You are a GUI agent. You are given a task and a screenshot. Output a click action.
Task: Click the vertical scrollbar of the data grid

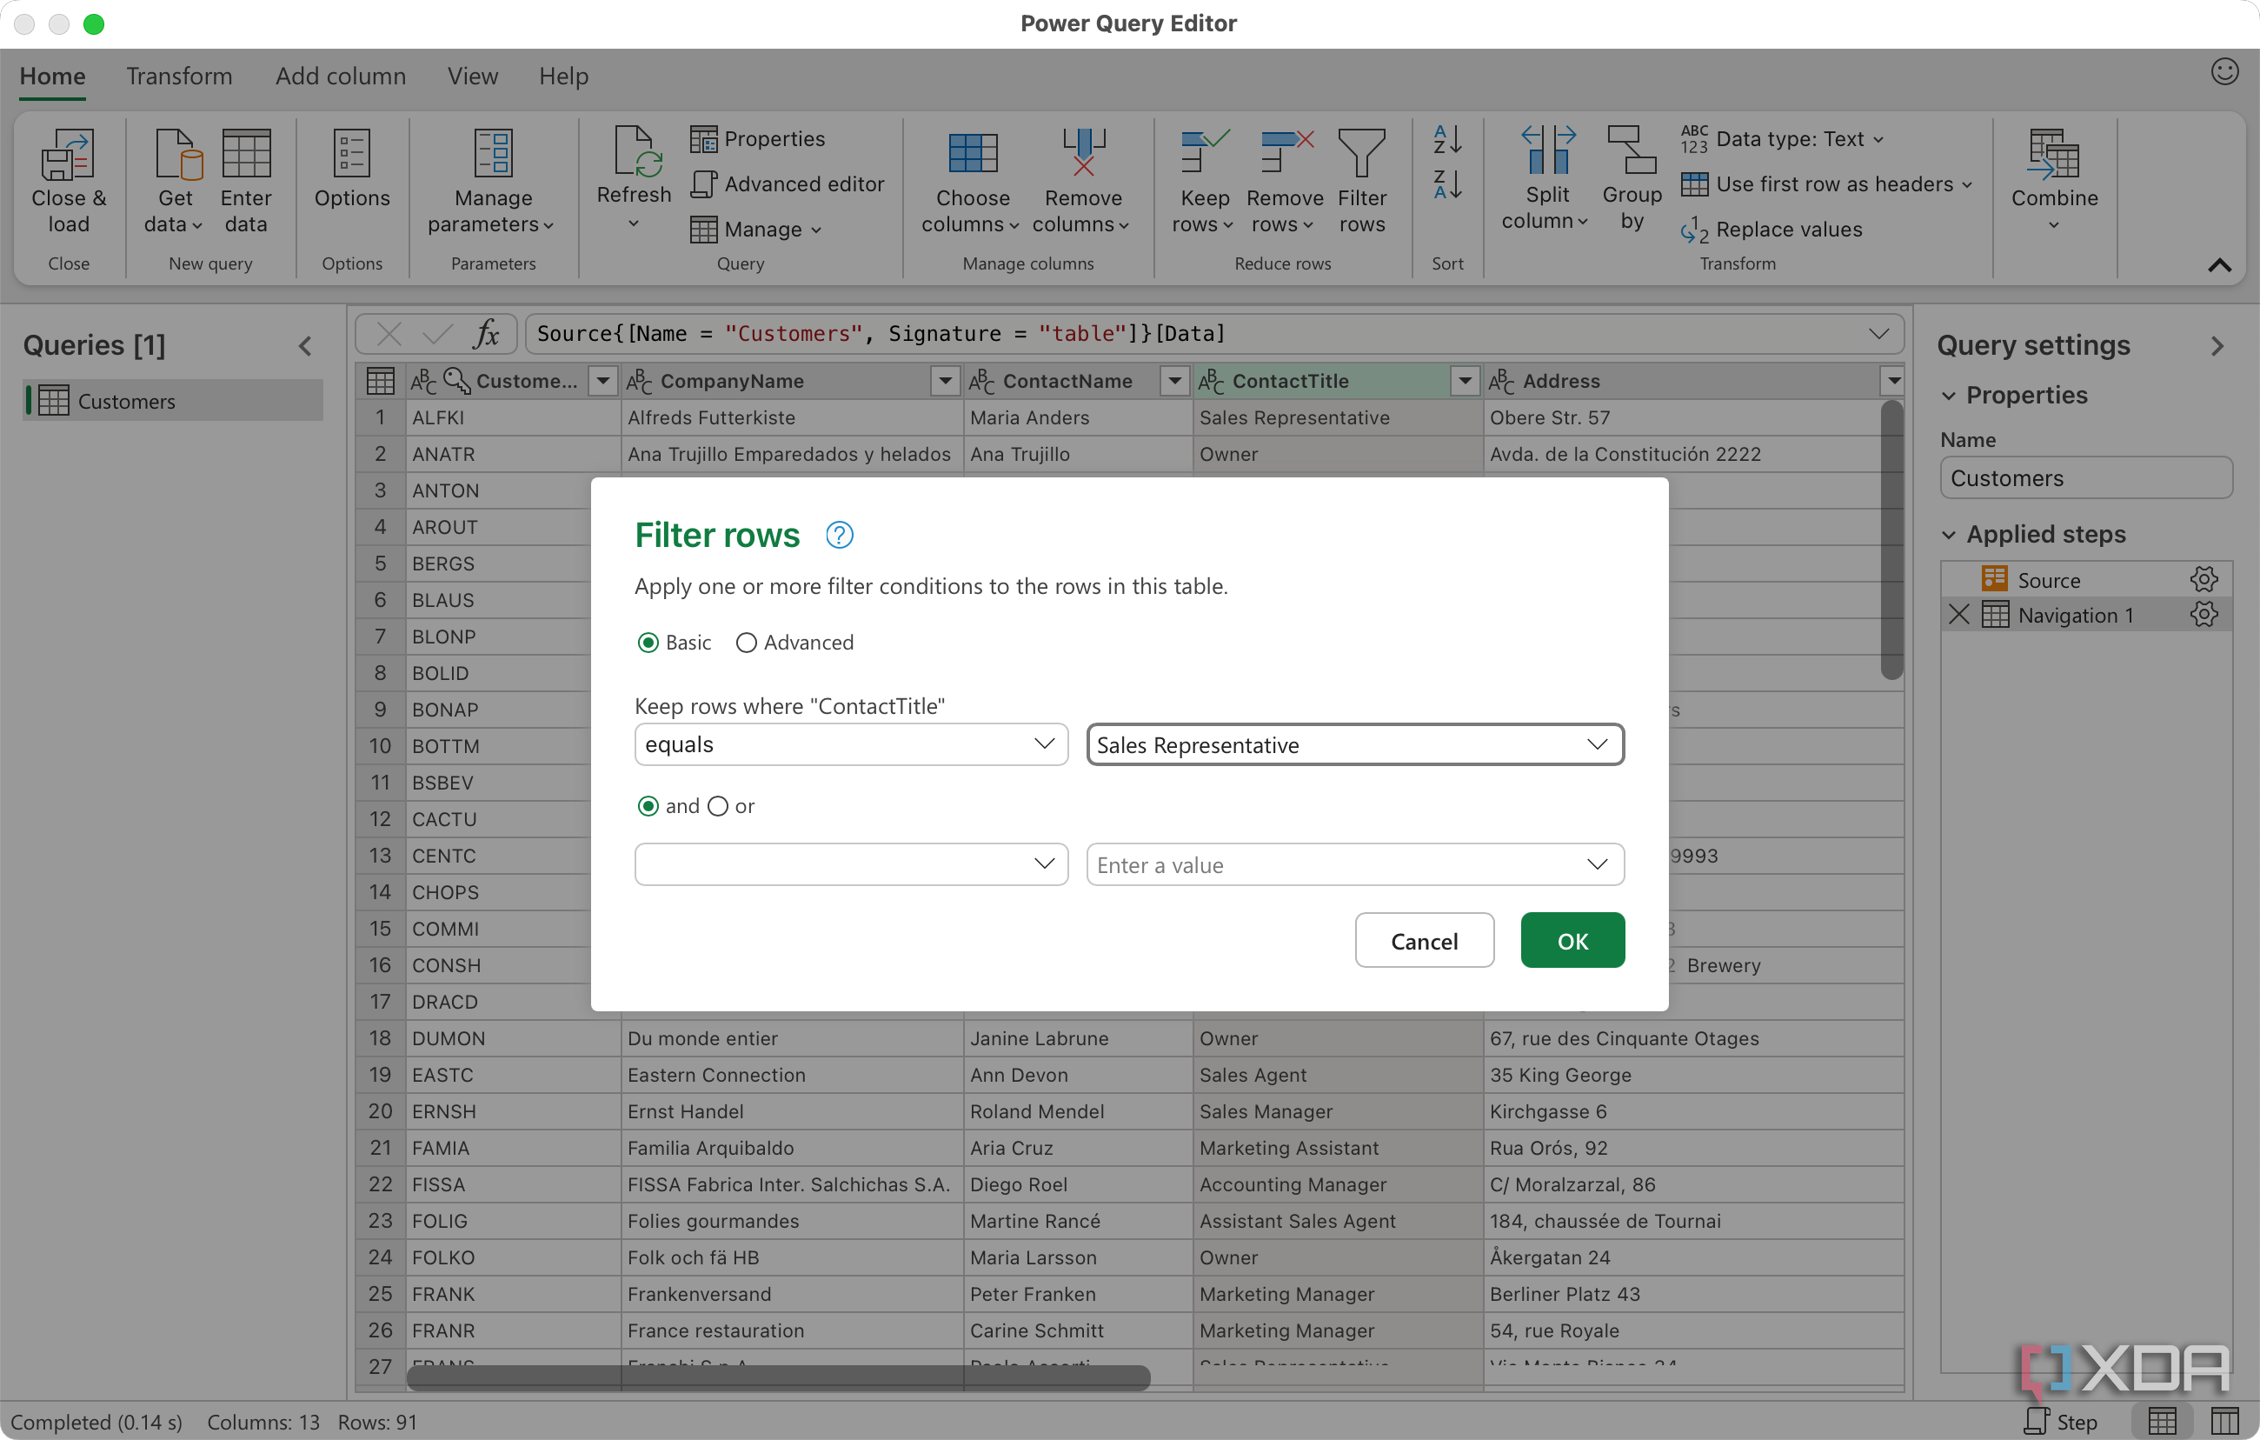click(x=1892, y=540)
